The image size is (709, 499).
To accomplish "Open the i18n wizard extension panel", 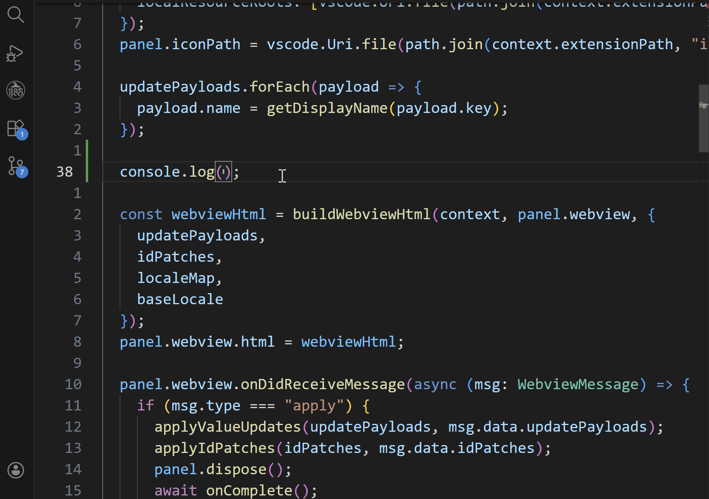I will pyautogui.click(x=16, y=91).
